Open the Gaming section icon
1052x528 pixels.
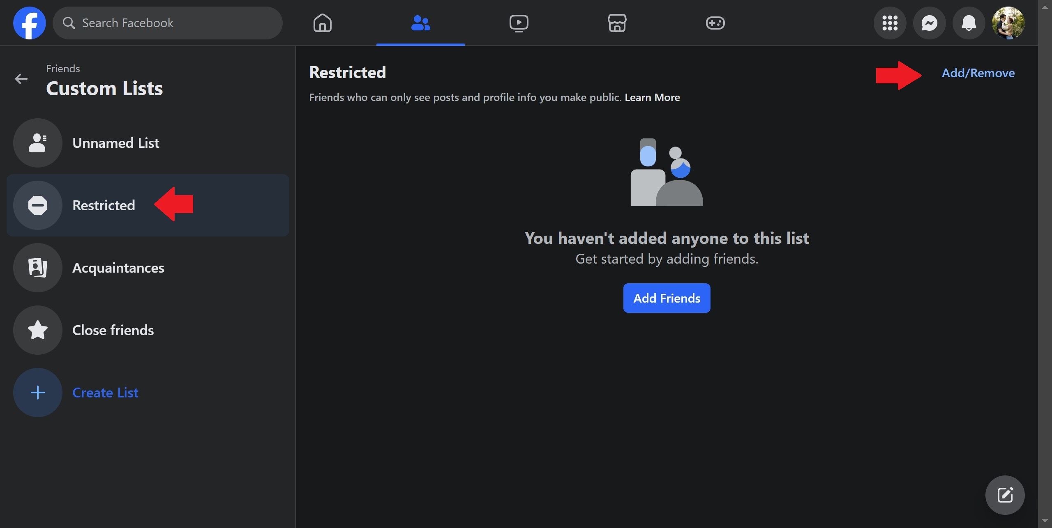[x=716, y=23]
